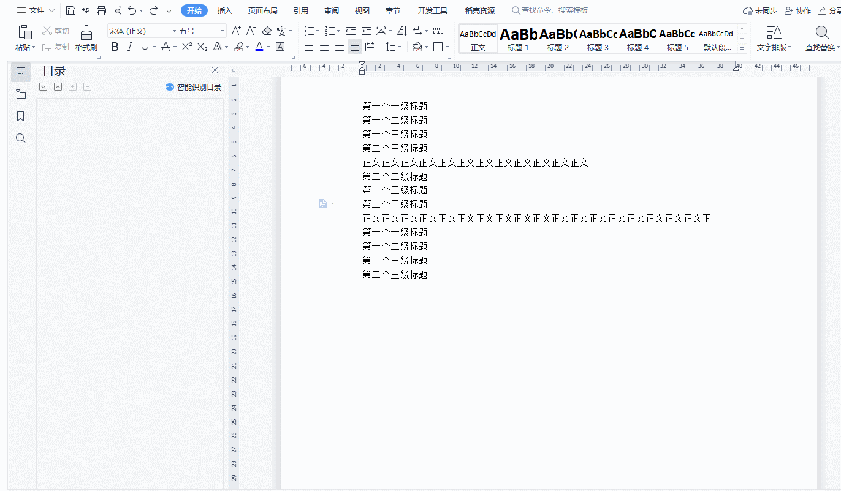This screenshot has width=841, height=491.
Task: Open the font name dropdown showing 宋体 (正文)
Action: [142, 31]
